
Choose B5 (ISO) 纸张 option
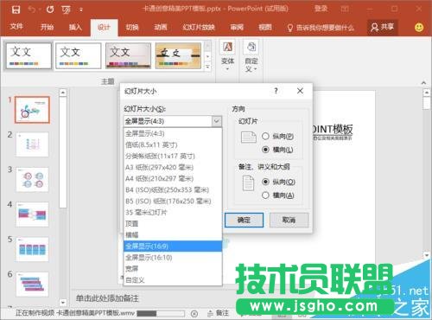(x=173, y=201)
